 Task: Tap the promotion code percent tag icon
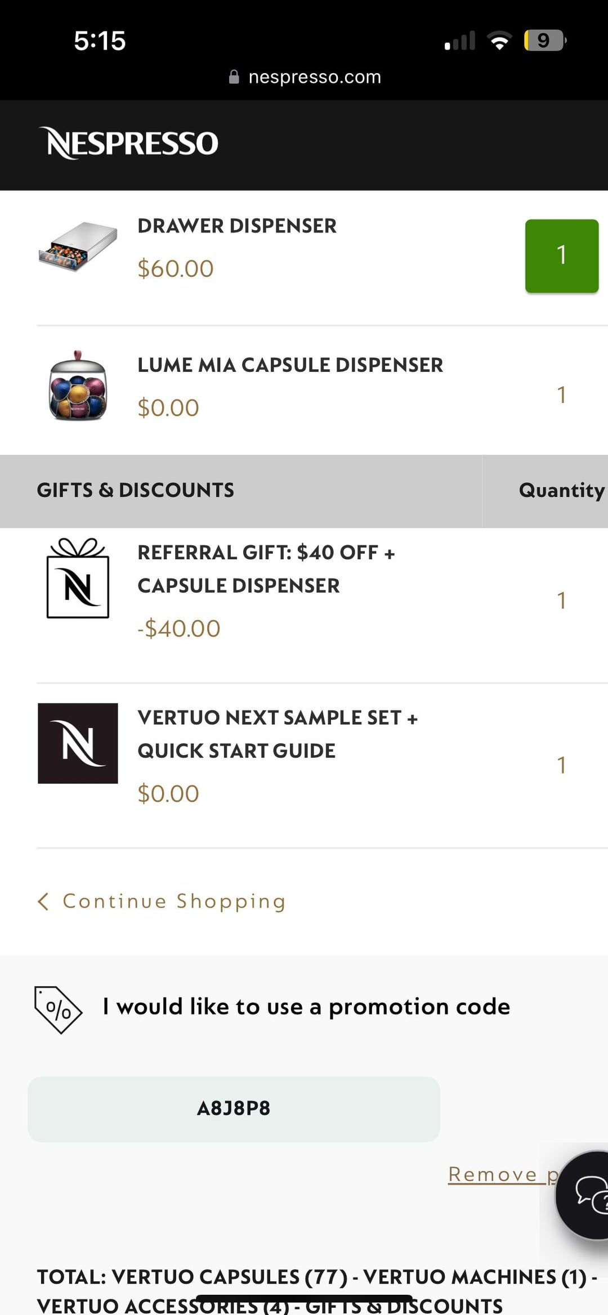pyautogui.click(x=58, y=1009)
